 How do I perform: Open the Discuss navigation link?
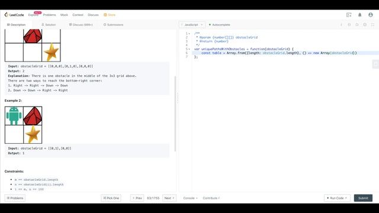(93, 15)
